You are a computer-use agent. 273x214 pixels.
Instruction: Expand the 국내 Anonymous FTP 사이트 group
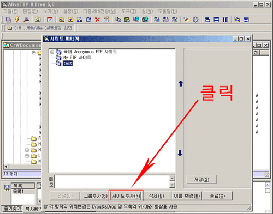(x=52, y=52)
